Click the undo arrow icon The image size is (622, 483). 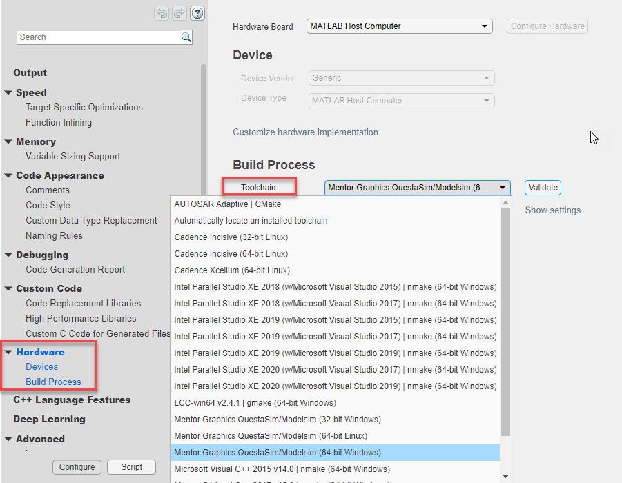tap(161, 13)
